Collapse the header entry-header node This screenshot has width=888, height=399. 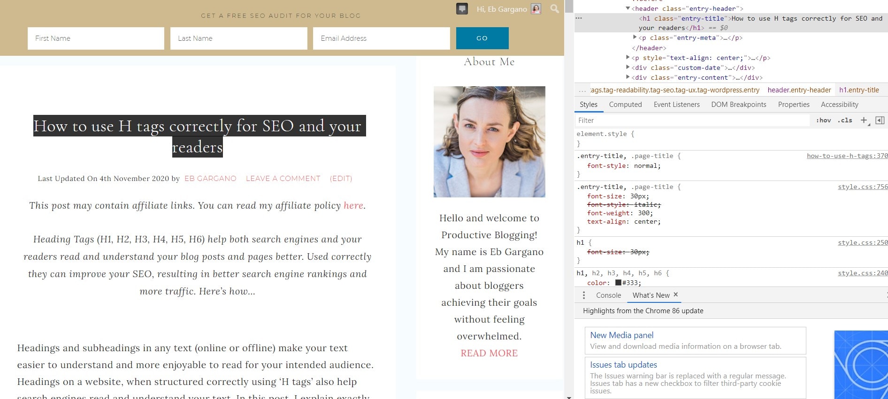[628, 8]
